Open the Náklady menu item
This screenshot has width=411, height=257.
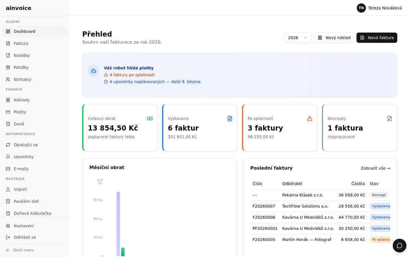(34, 100)
